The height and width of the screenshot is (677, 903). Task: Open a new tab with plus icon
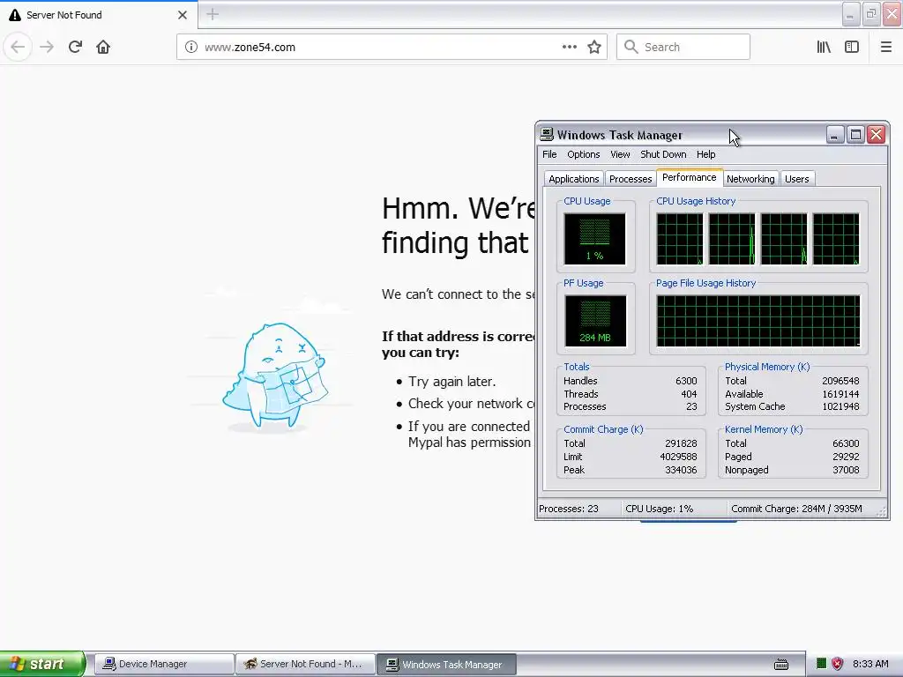[x=212, y=14]
